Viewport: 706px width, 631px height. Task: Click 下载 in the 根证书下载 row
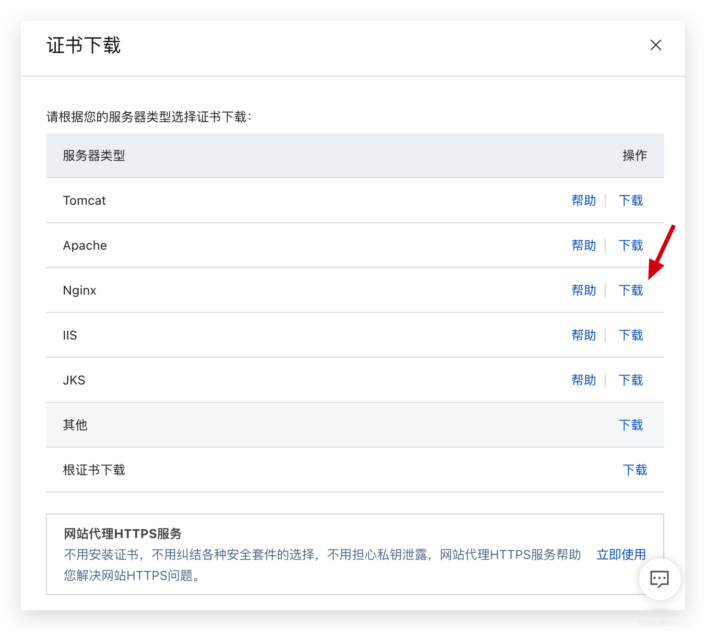(x=635, y=470)
